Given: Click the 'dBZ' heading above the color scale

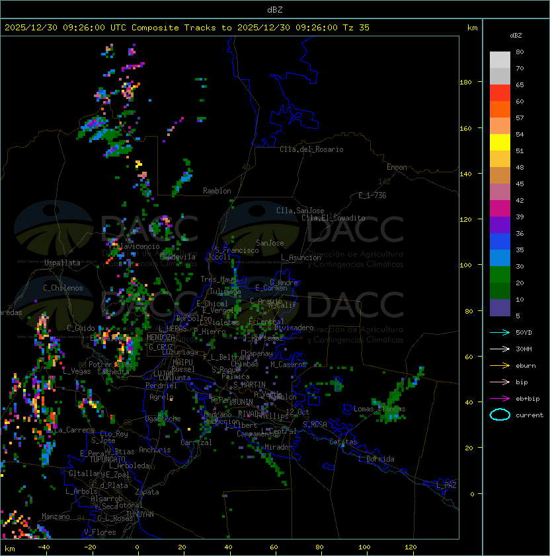Looking at the screenshot, I should [516, 36].
